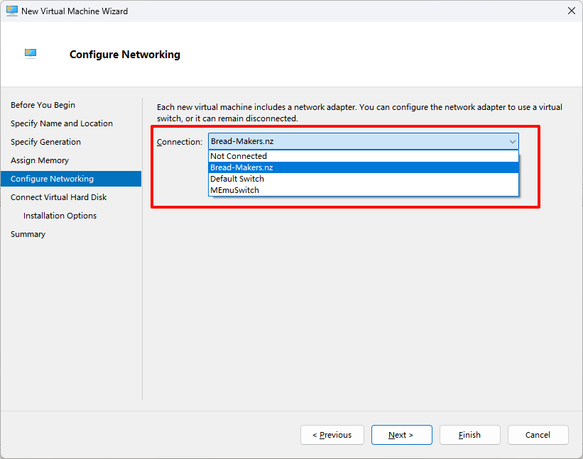This screenshot has width=583, height=459.
Task: Select Configure Networking in the sidebar
Action: point(52,179)
